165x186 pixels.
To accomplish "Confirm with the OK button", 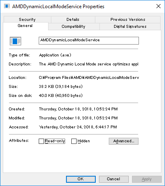I will click(81, 179).
